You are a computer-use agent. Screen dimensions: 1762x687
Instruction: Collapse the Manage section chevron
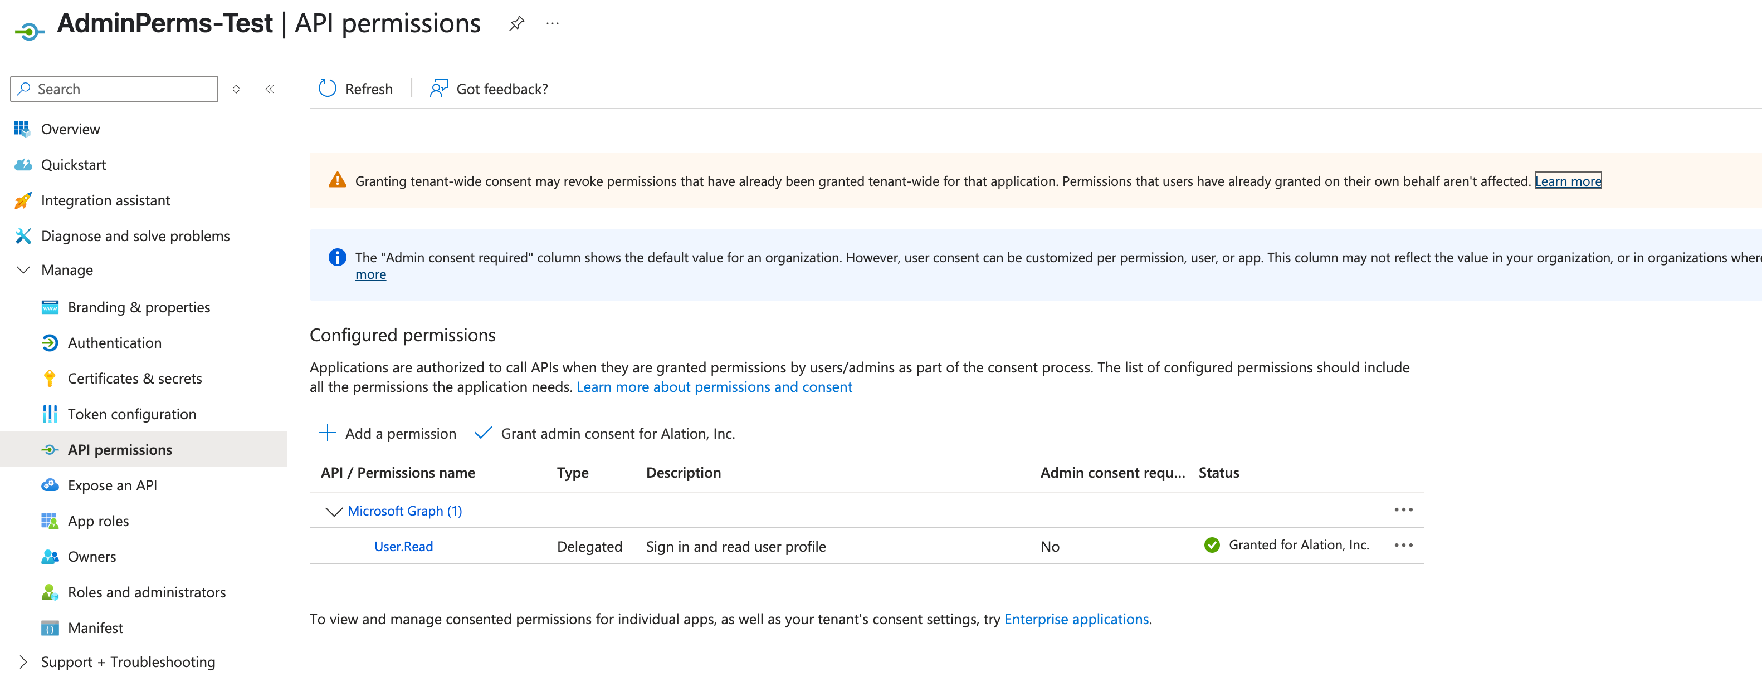[x=23, y=270]
